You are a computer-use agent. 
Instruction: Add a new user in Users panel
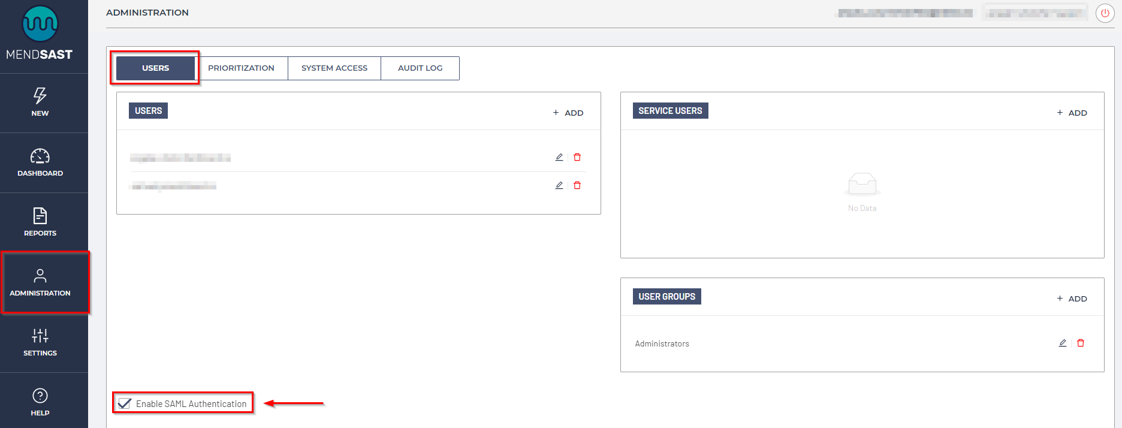click(x=568, y=113)
